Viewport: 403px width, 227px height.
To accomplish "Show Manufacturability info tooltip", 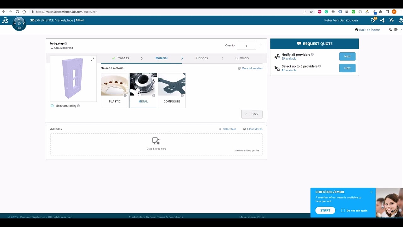I will pyautogui.click(x=78, y=106).
